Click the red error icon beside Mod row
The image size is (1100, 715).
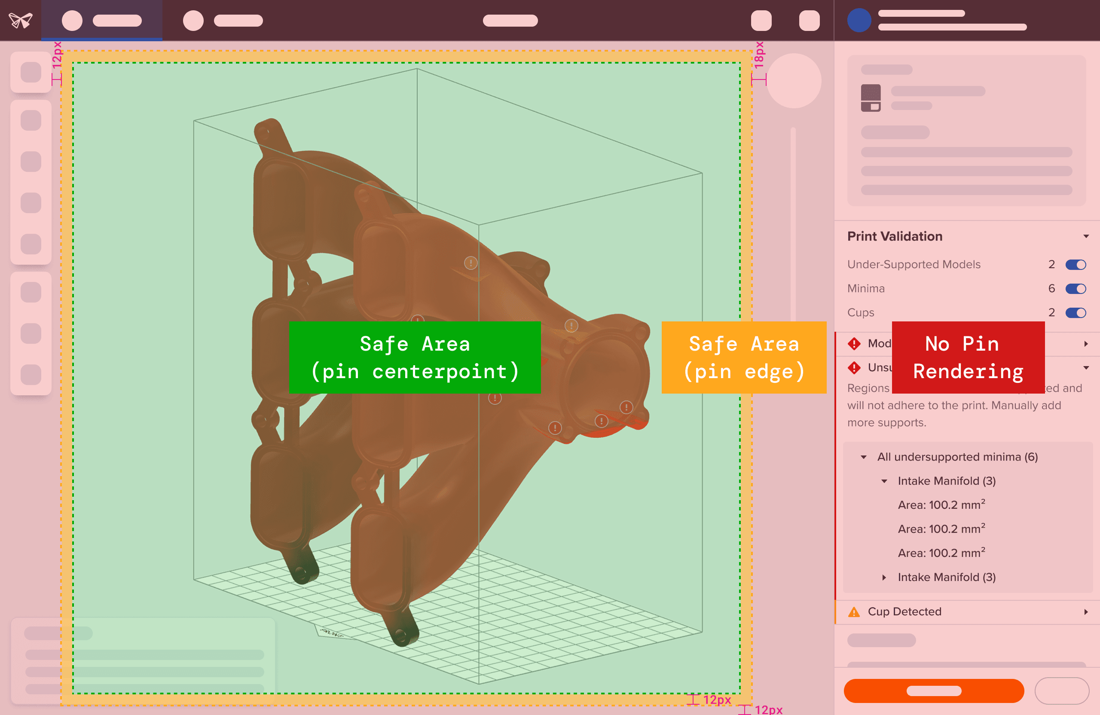point(854,343)
